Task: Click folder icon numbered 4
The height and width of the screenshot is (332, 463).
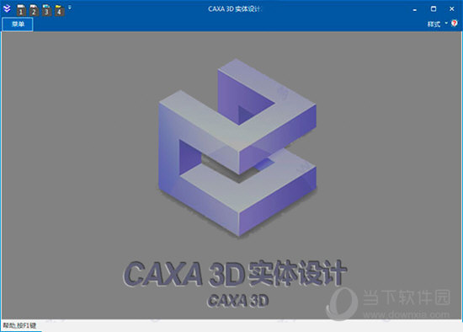Action: [59, 10]
